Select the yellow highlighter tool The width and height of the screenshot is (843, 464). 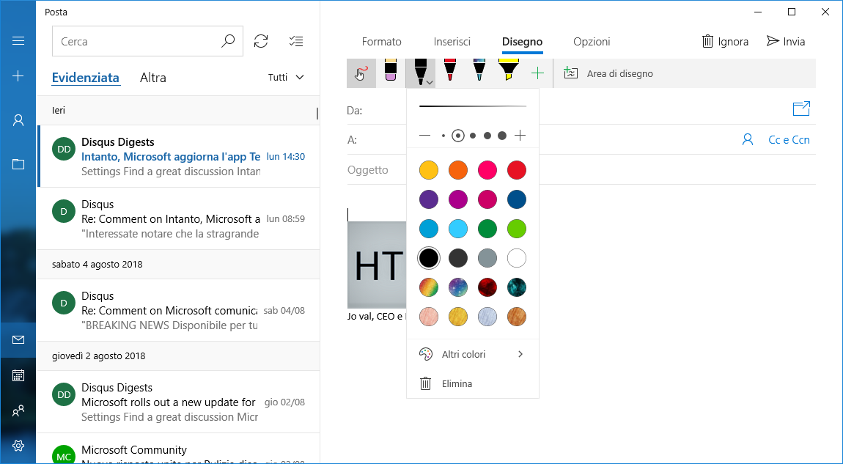point(509,70)
